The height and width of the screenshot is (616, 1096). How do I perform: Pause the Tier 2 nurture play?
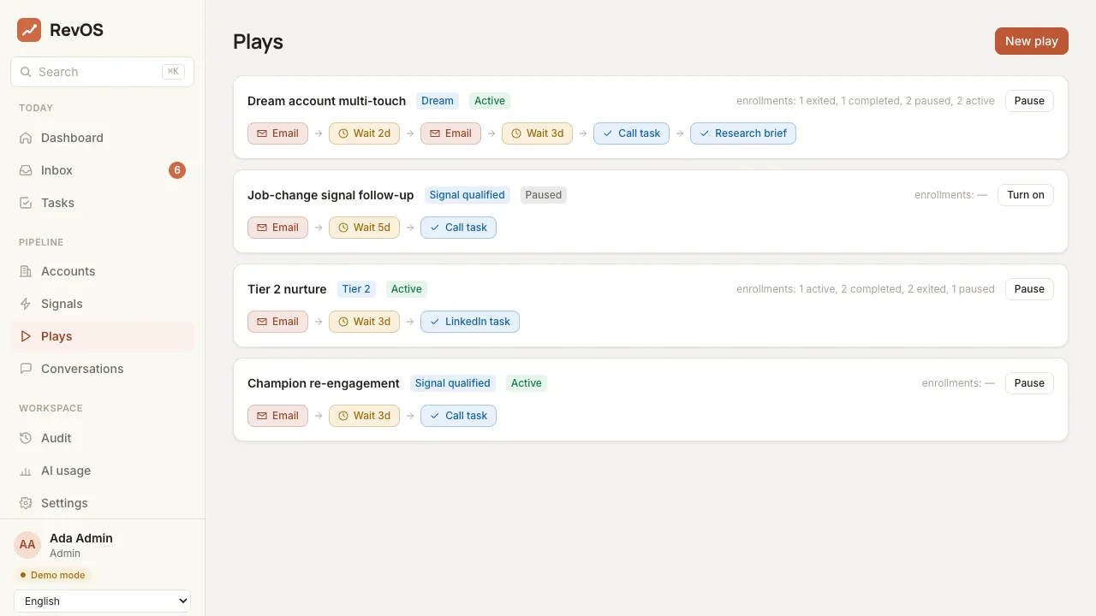1029,289
